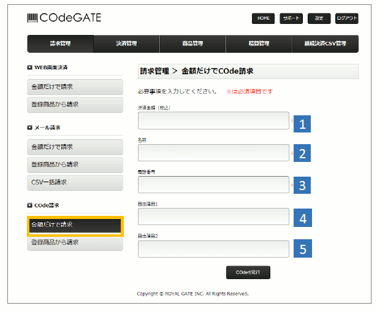This screenshot has height=311, width=377.
Task: Click the 自由項目2 input field
Action: tap(213, 248)
